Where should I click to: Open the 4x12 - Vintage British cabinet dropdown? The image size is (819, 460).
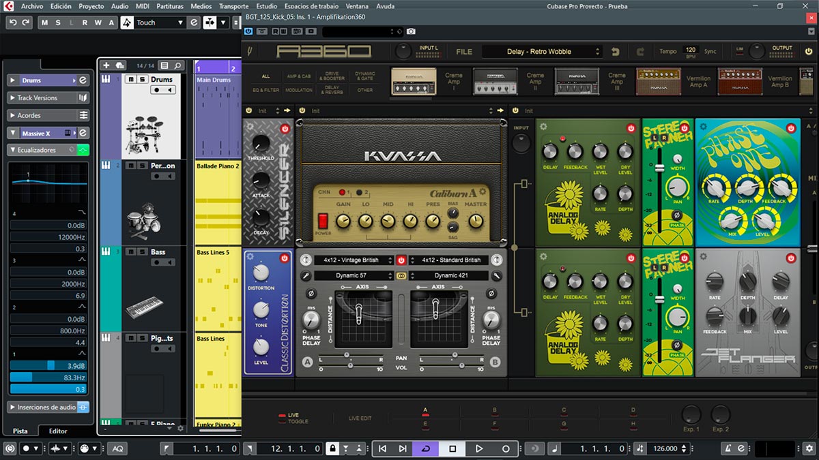[x=353, y=260]
